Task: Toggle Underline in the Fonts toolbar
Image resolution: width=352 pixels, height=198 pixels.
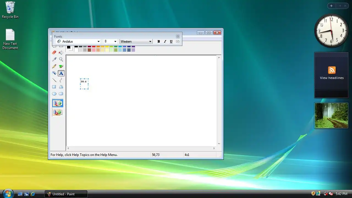Action: pyautogui.click(x=171, y=42)
